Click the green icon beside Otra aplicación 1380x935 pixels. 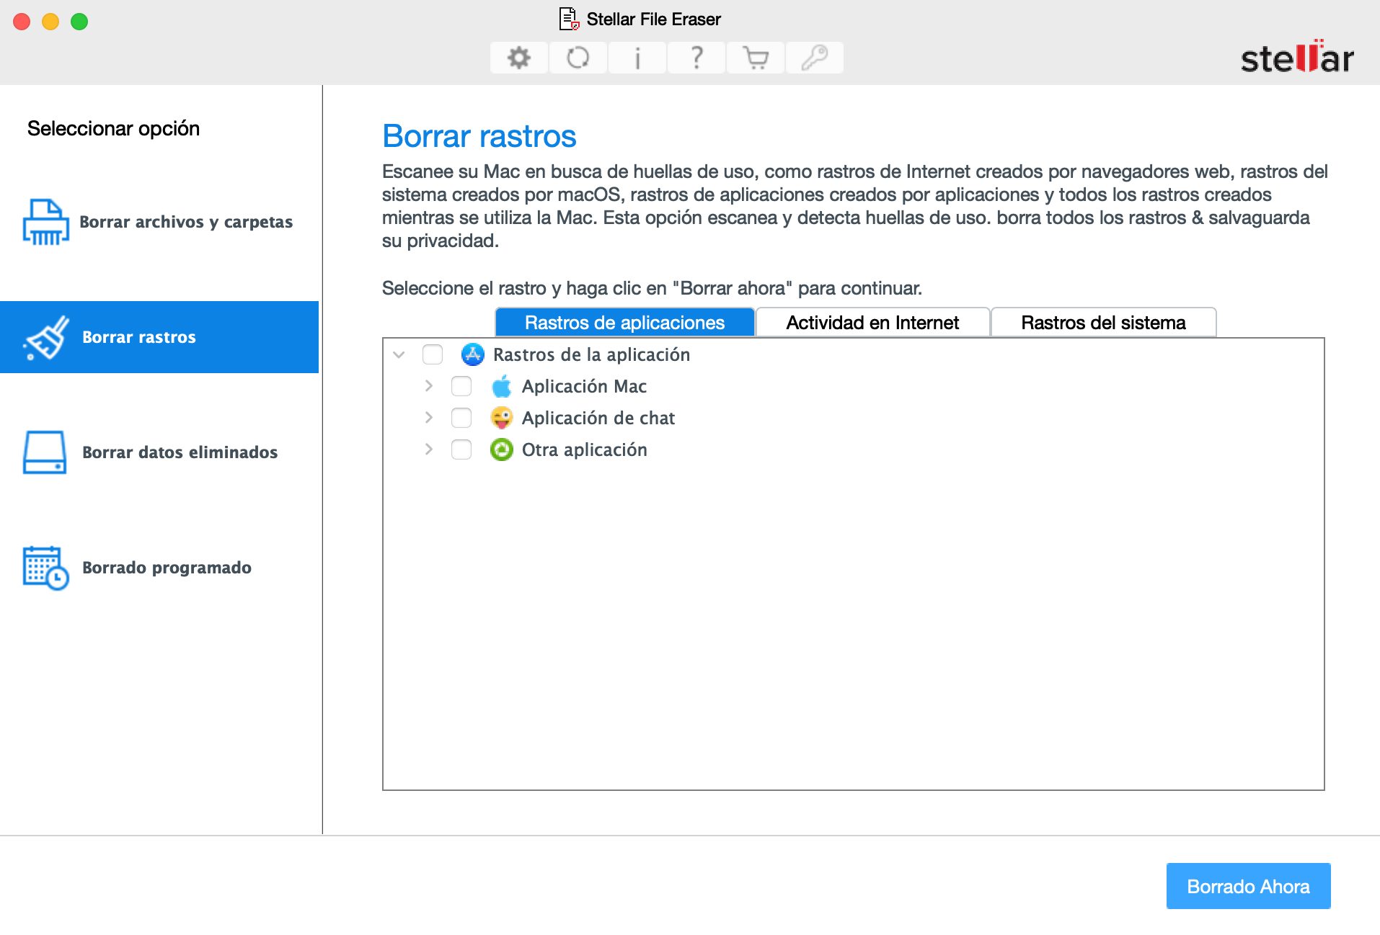click(502, 449)
